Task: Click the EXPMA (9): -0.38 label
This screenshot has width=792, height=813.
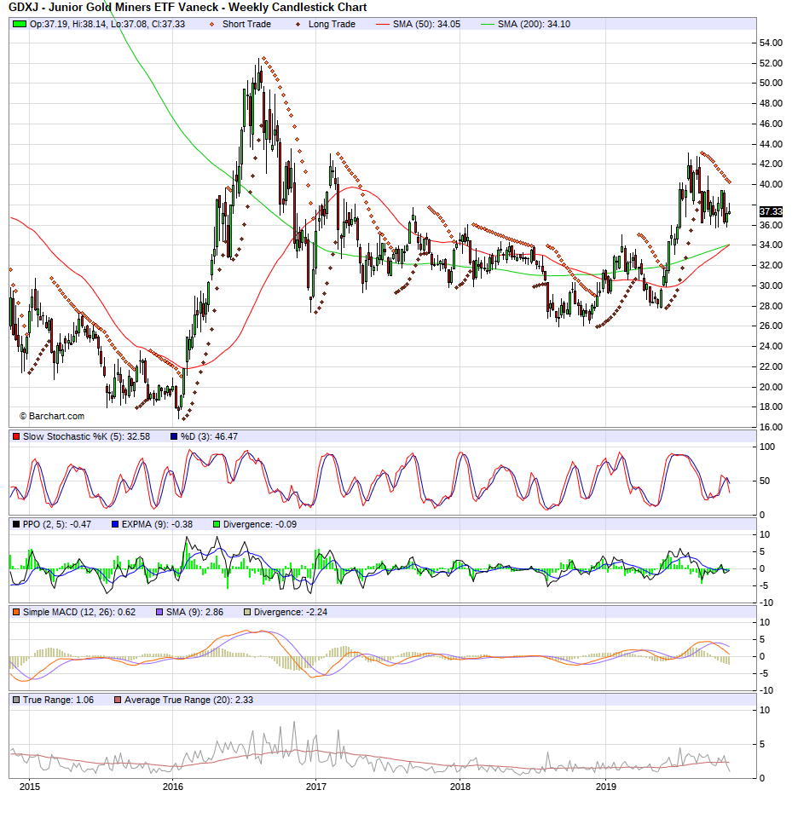Action: pos(157,524)
